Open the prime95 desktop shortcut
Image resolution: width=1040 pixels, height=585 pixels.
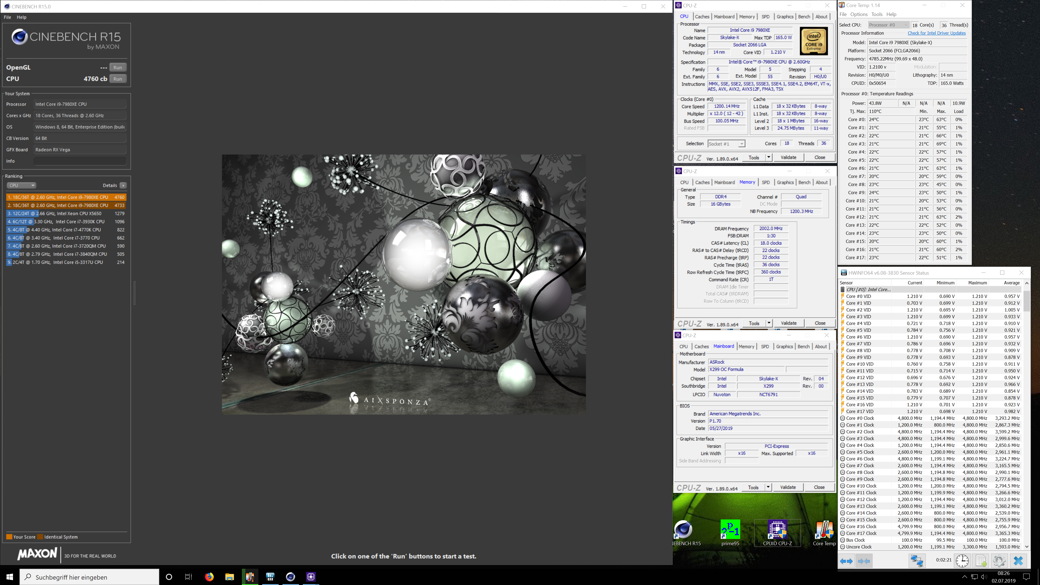(730, 533)
